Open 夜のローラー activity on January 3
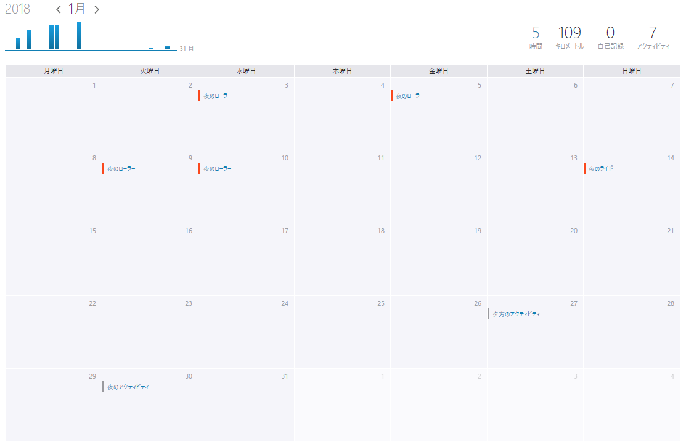Screen dimensions: 686x441 pyautogui.click(x=218, y=96)
